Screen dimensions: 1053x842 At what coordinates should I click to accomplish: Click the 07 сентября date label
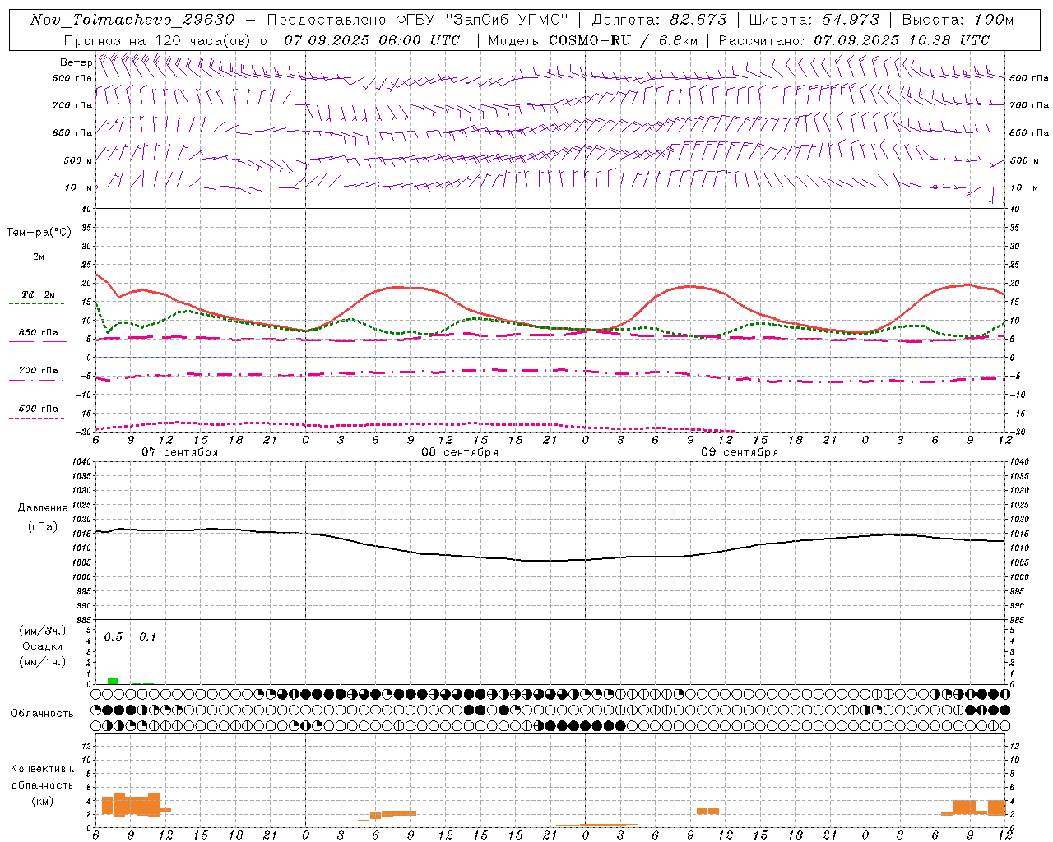click(x=179, y=452)
